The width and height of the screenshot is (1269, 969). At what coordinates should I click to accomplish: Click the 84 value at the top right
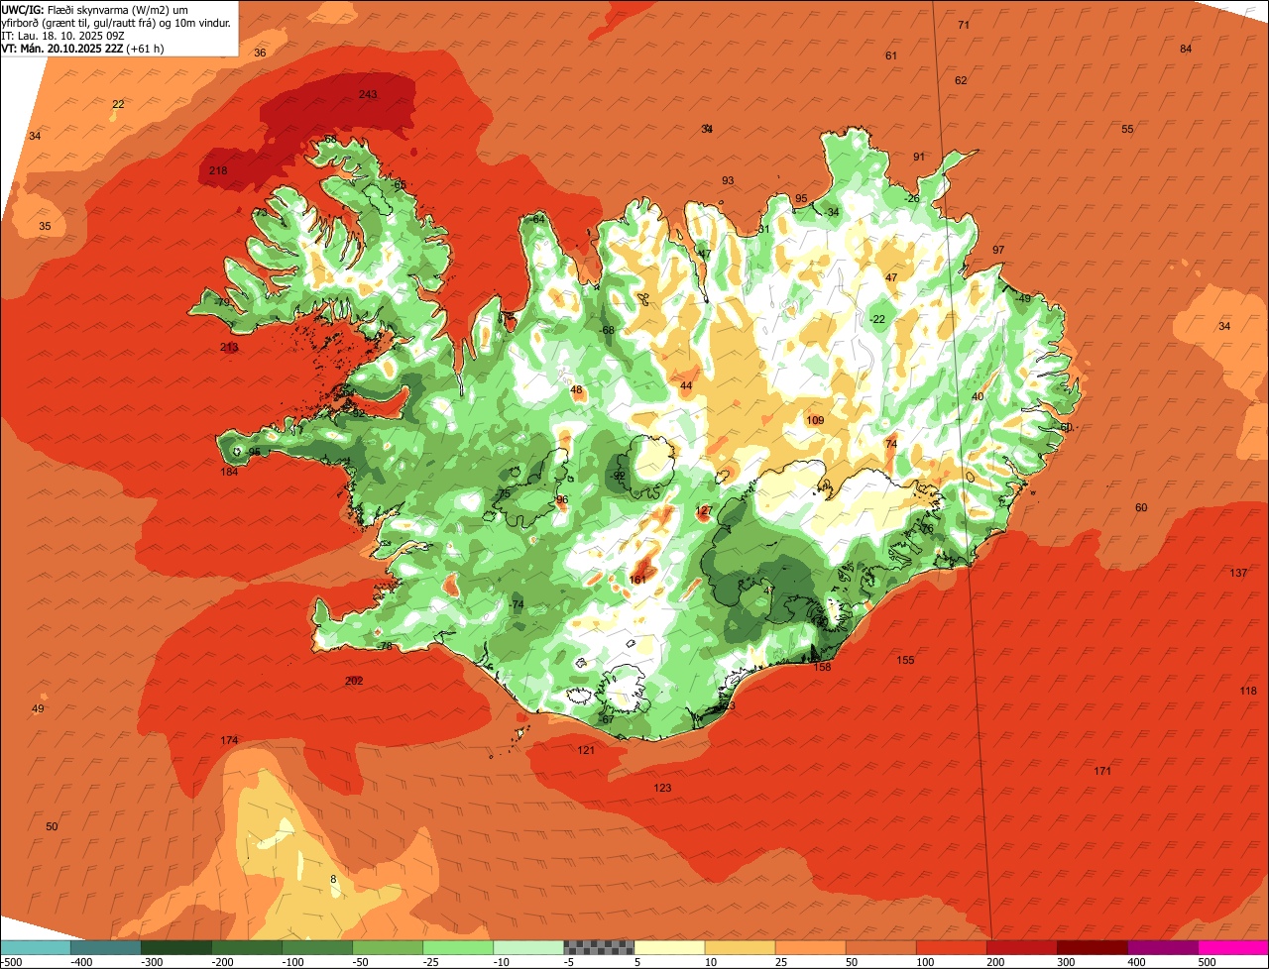(1186, 49)
